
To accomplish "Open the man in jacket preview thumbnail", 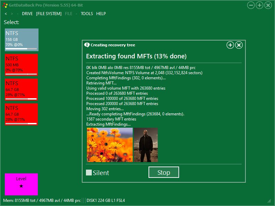I will pyautogui.click(x=146, y=145).
